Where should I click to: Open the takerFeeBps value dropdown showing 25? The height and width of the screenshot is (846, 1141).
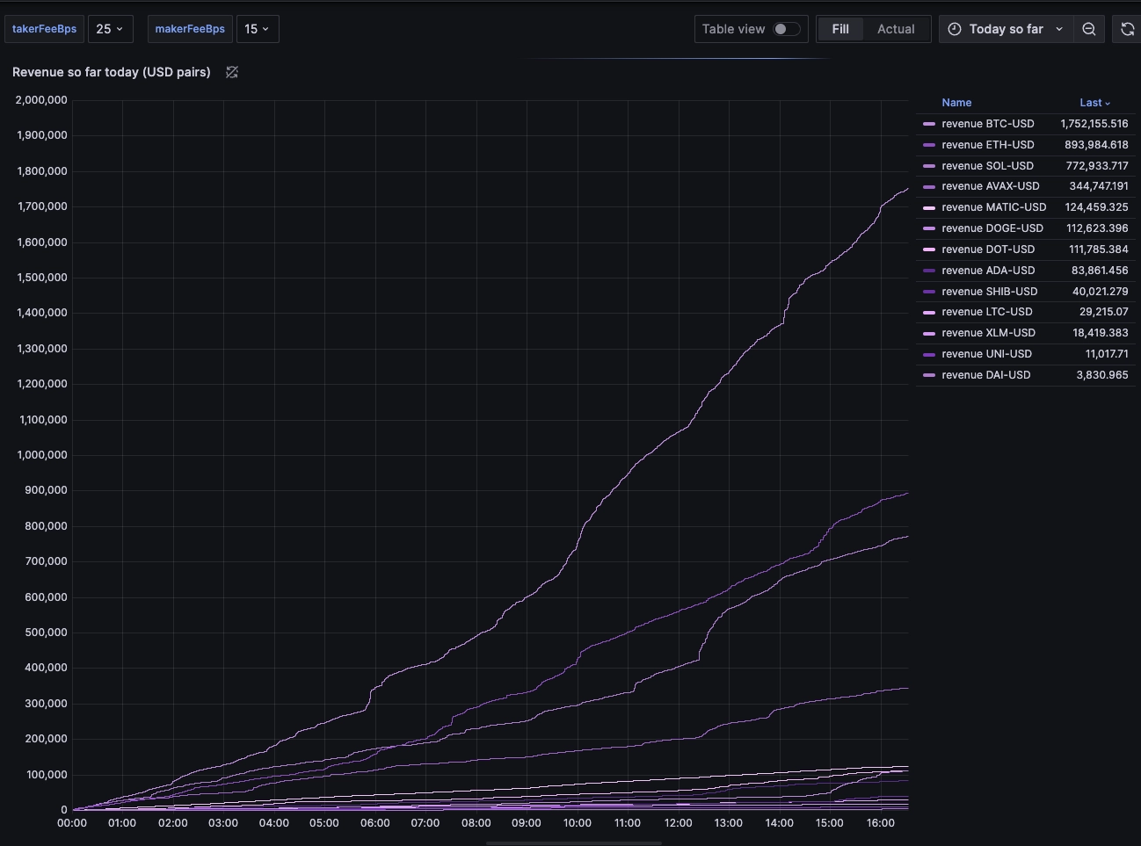coord(110,29)
